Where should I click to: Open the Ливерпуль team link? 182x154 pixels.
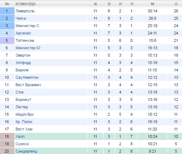(x=25, y=11)
